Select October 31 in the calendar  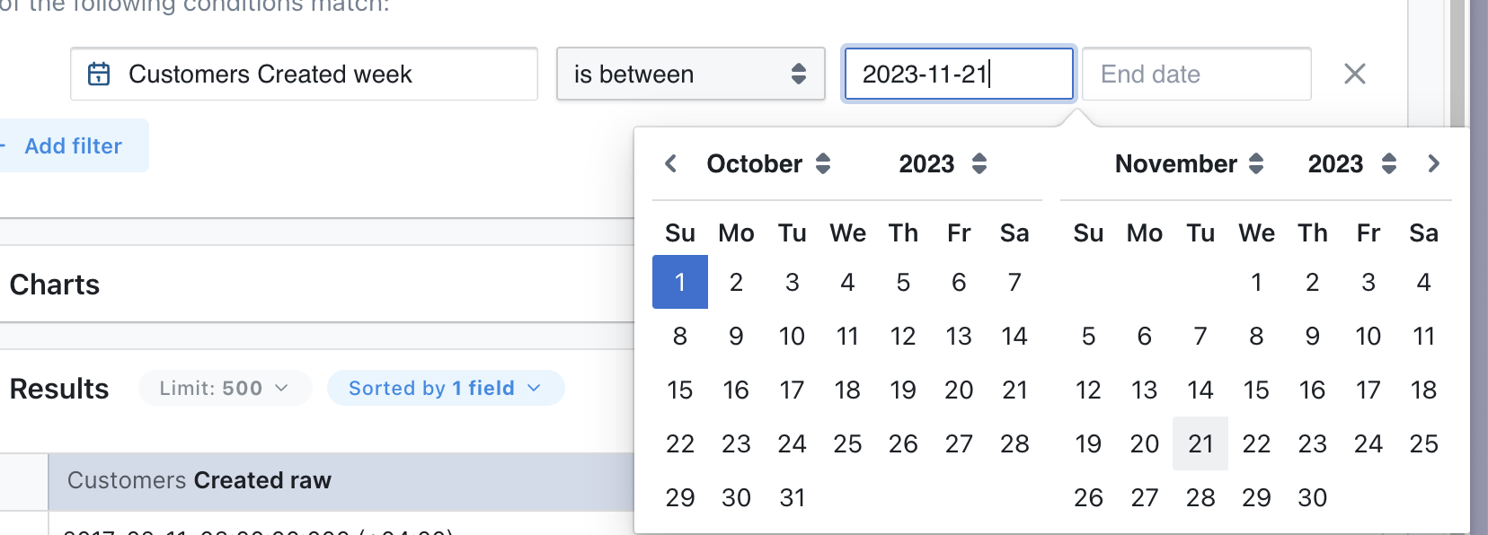tap(792, 496)
